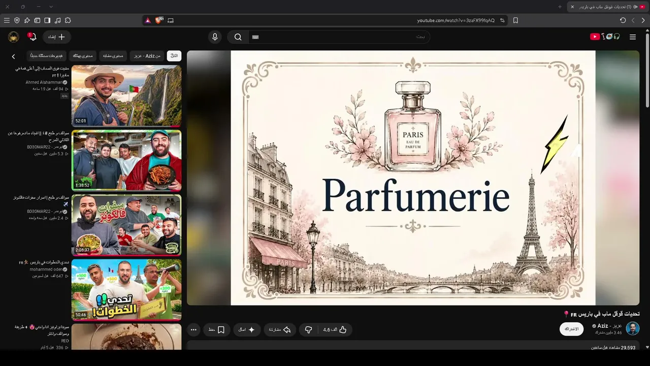Select the YouTube browser tab

coord(608,7)
